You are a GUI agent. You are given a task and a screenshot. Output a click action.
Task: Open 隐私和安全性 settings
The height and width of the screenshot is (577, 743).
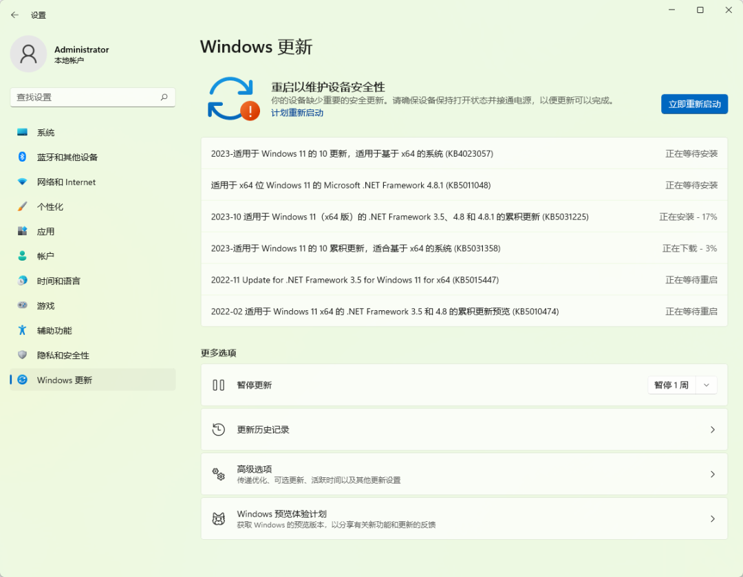tap(93, 355)
